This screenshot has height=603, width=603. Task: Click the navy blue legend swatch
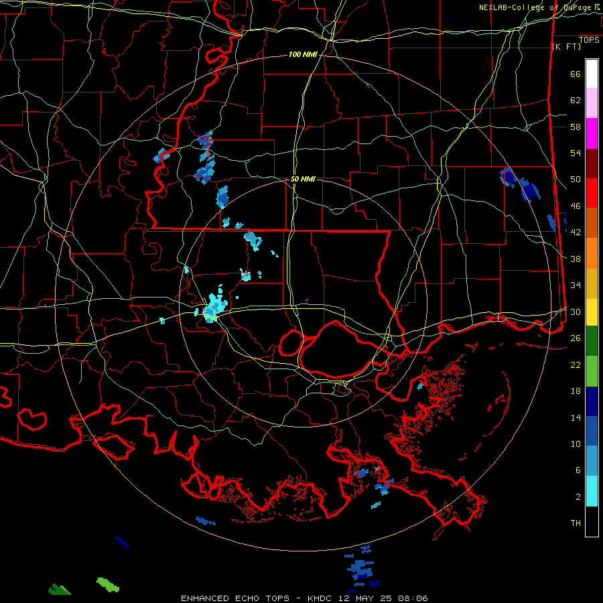(592, 401)
